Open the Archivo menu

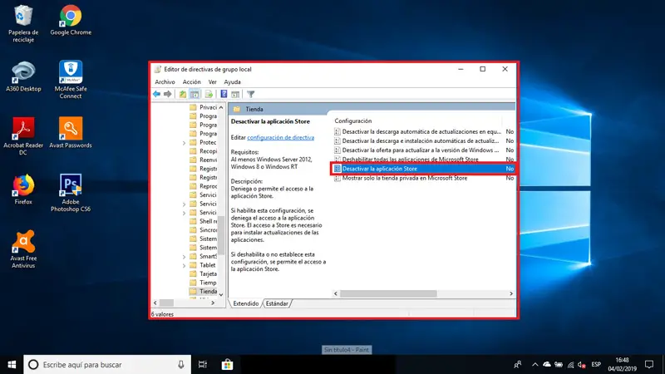tap(165, 82)
